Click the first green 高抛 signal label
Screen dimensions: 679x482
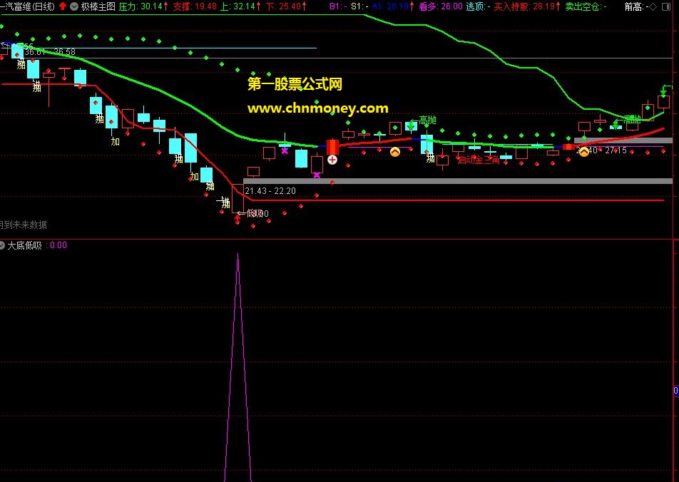[427, 120]
